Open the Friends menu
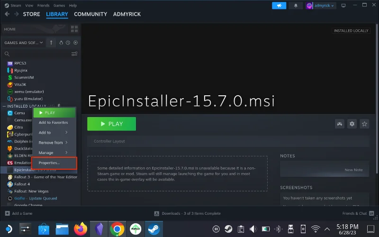The width and height of the screenshot is (379, 237). point(43,5)
